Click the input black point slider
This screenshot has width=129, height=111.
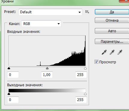click(9, 68)
